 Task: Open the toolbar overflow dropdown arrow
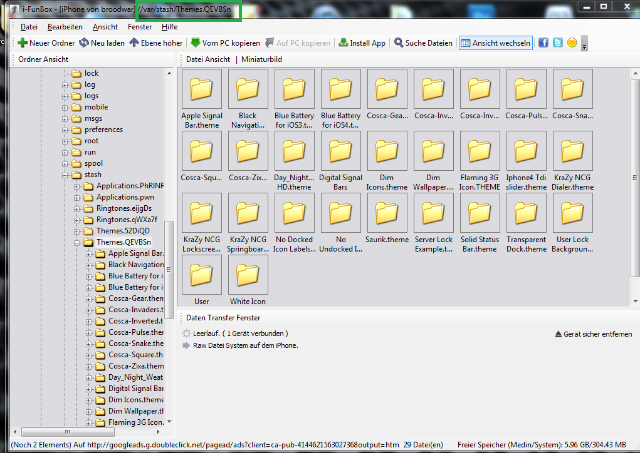point(584,43)
